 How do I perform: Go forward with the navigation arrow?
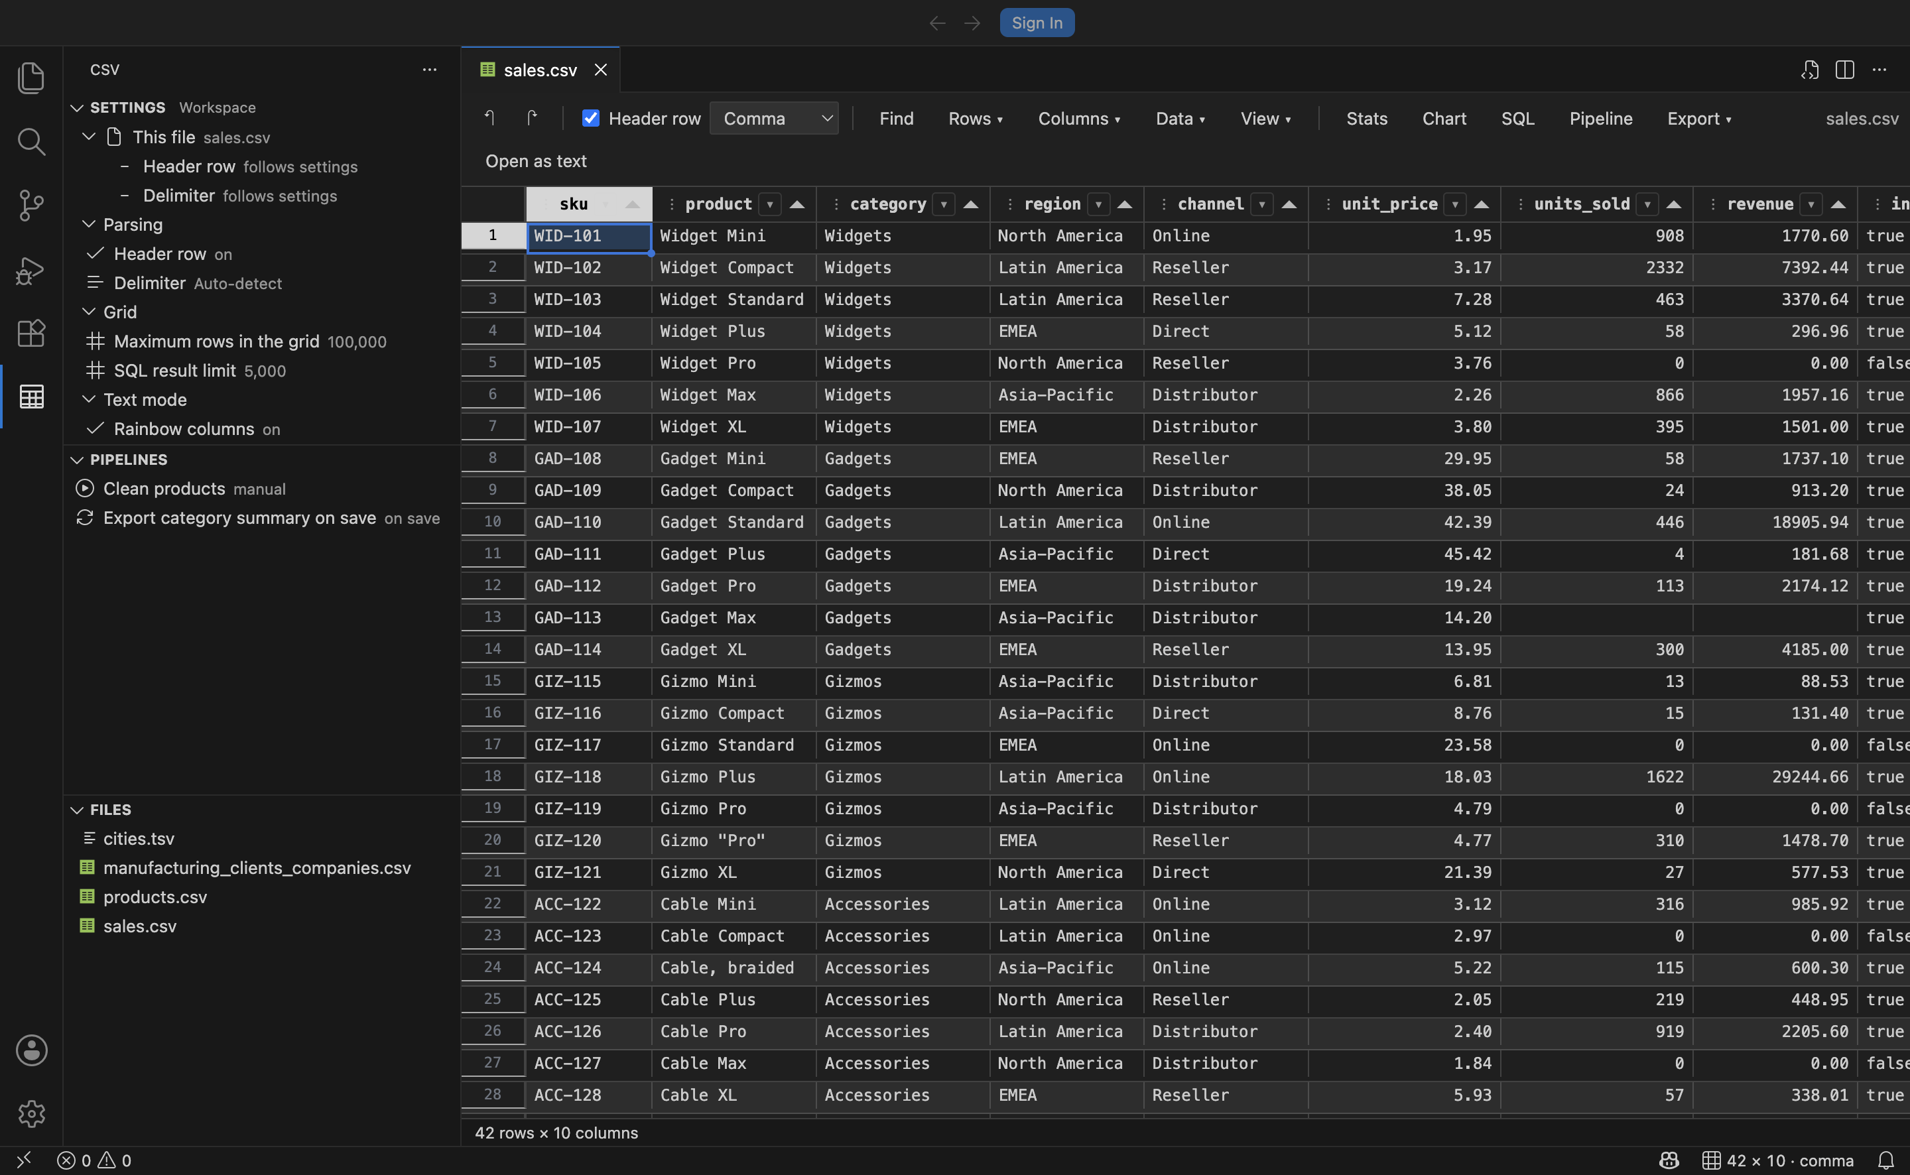click(x=972, y=23)
